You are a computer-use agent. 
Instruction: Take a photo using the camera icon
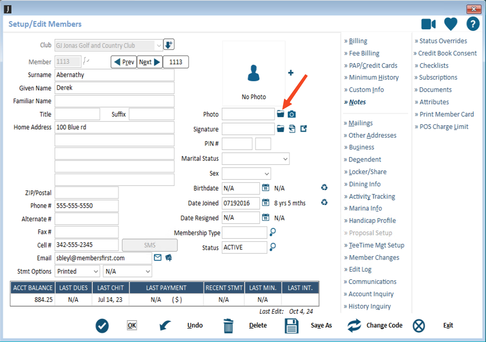292,114
